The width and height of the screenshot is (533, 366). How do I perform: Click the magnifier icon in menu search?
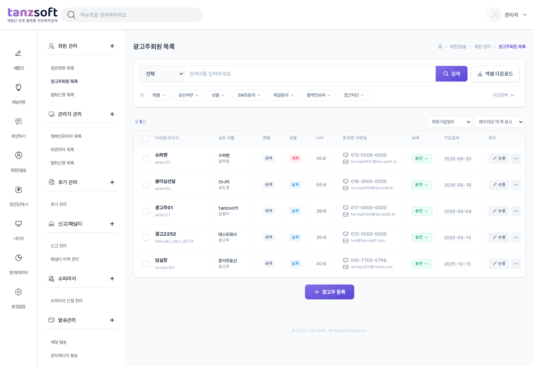71,15
